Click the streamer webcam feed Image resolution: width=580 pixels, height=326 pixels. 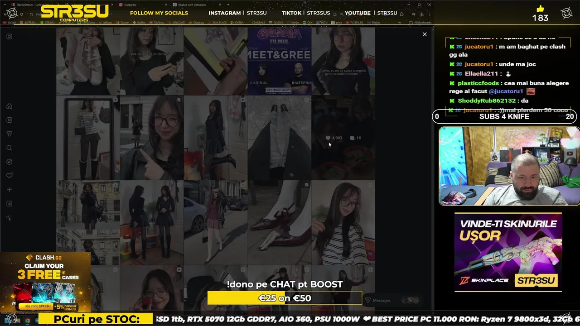click(x=509, y=166)
